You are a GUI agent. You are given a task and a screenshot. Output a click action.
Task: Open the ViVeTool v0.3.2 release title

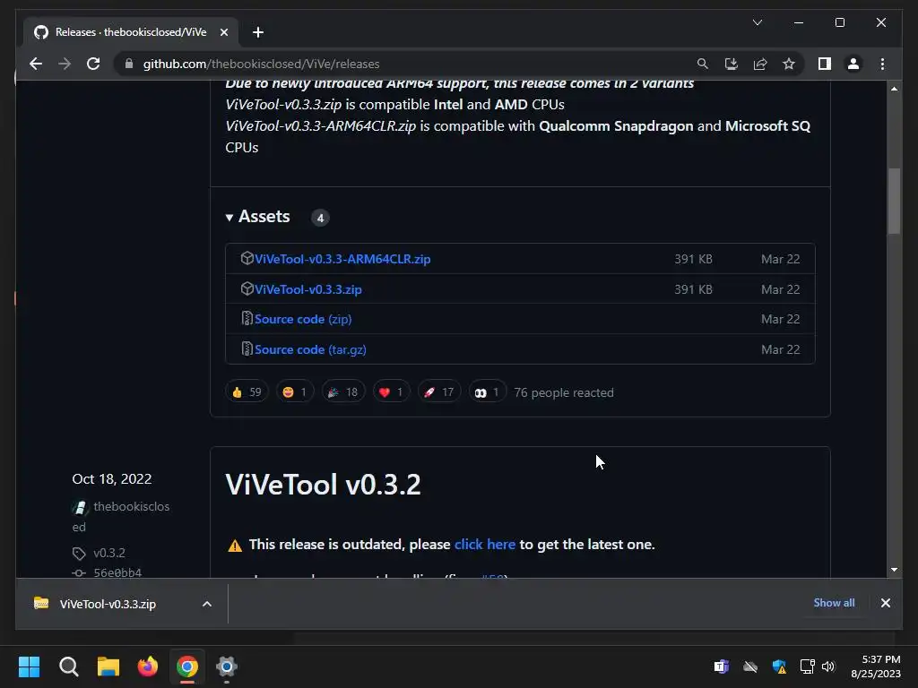323,485
